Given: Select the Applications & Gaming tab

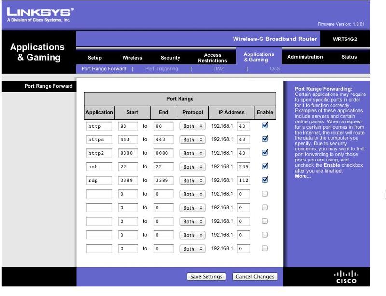Looking at the screenshot, I should (x=259, y=57).
